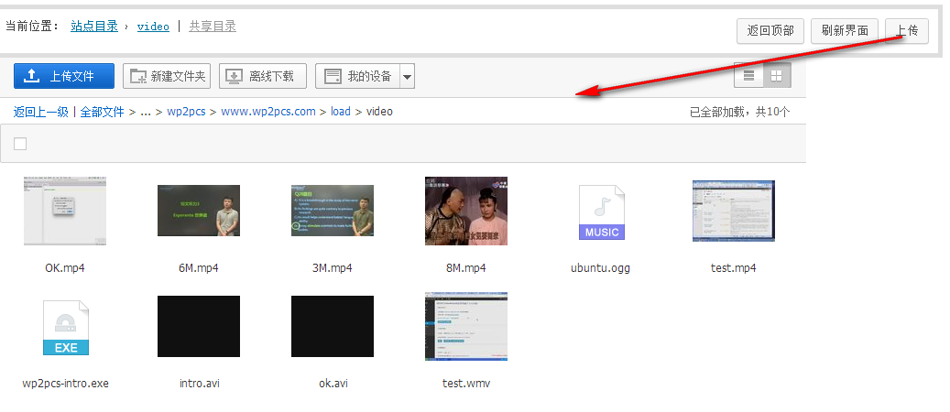
Task: Open the test.wmv thumbnail
Action: point(466,326)
